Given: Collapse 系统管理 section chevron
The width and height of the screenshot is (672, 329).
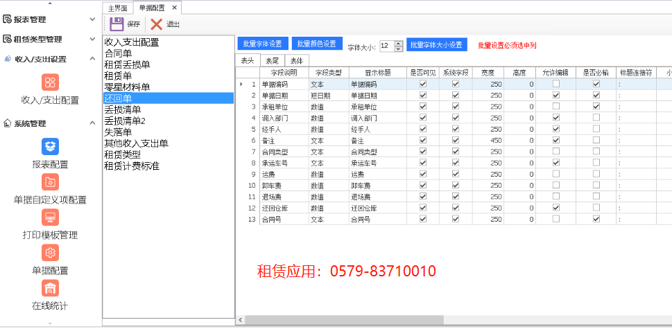Looking at the screenshot, I should [x=92, y=123].
